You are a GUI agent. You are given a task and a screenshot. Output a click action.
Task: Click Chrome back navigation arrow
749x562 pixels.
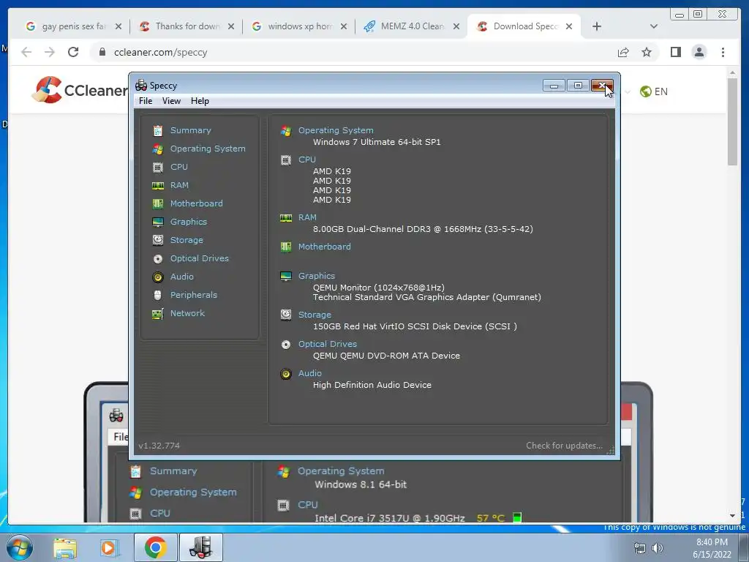(x=26, y=52)
